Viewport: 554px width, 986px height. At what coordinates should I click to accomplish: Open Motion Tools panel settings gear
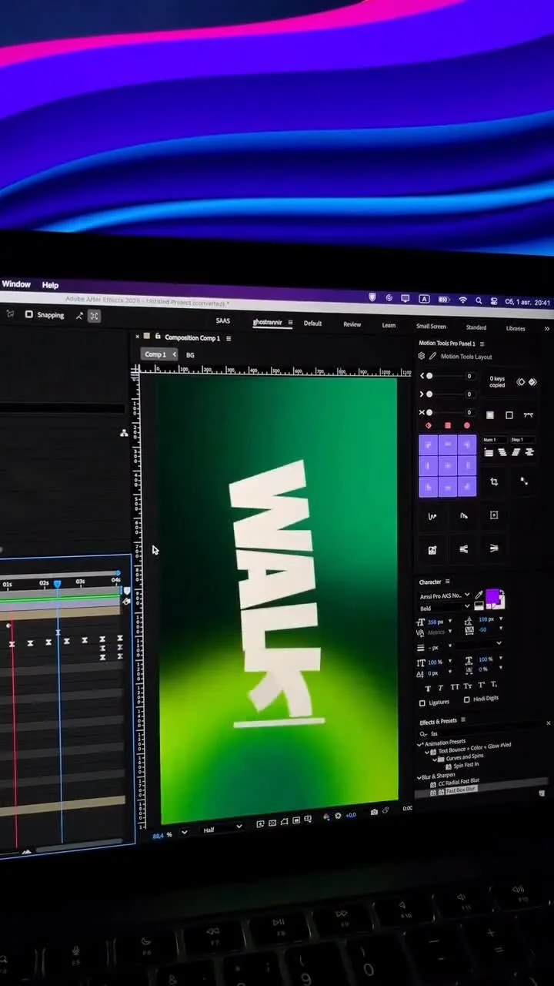[x=422, y=356]
